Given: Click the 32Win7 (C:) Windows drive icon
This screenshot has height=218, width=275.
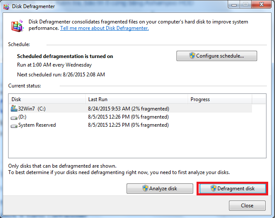Looking at the screenshot, I should pos(14,108).
